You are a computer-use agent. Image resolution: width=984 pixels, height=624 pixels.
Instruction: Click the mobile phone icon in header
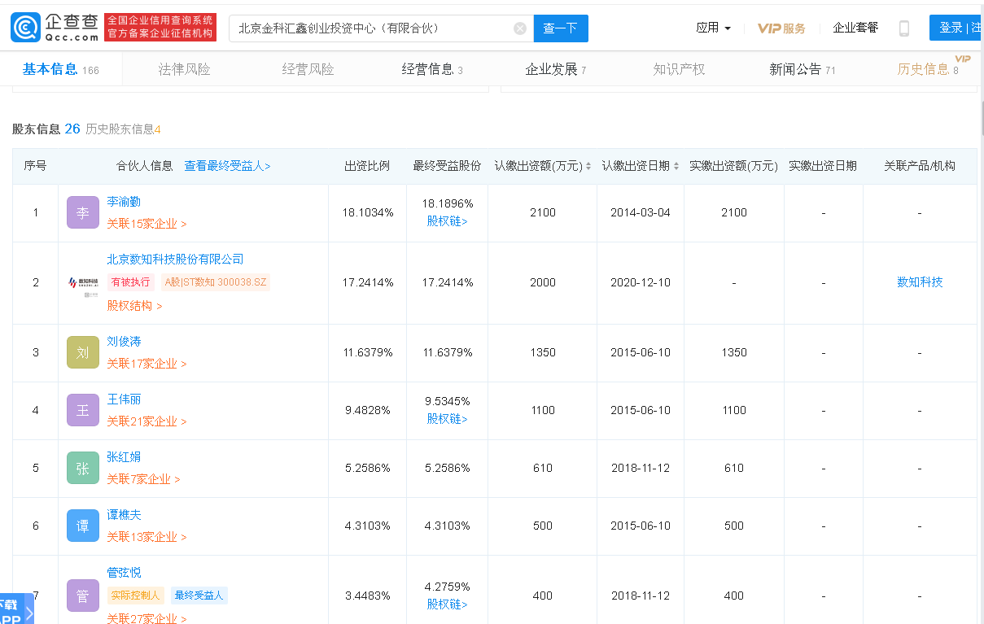903,28
